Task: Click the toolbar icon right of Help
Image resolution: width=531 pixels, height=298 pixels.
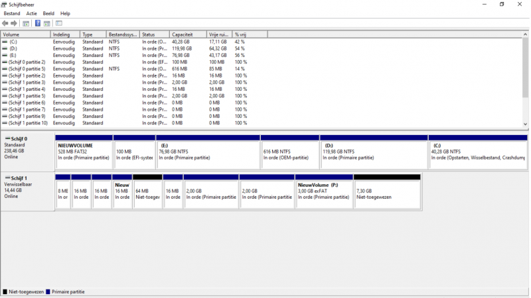Action: tap(47, 24)
